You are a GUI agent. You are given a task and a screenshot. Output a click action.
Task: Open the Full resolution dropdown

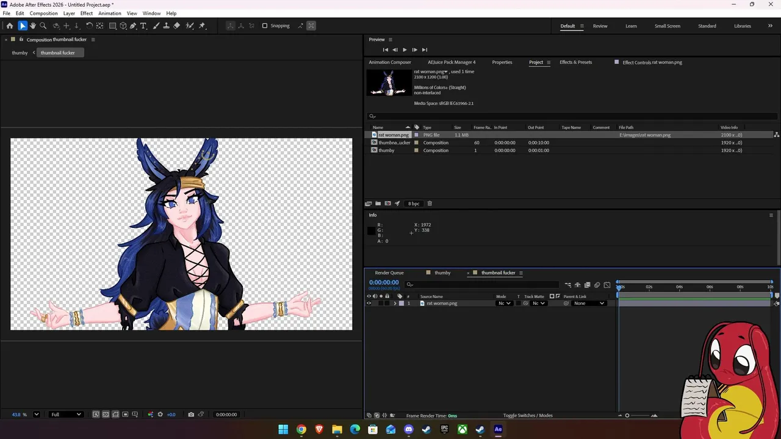(x=66, y=415)
